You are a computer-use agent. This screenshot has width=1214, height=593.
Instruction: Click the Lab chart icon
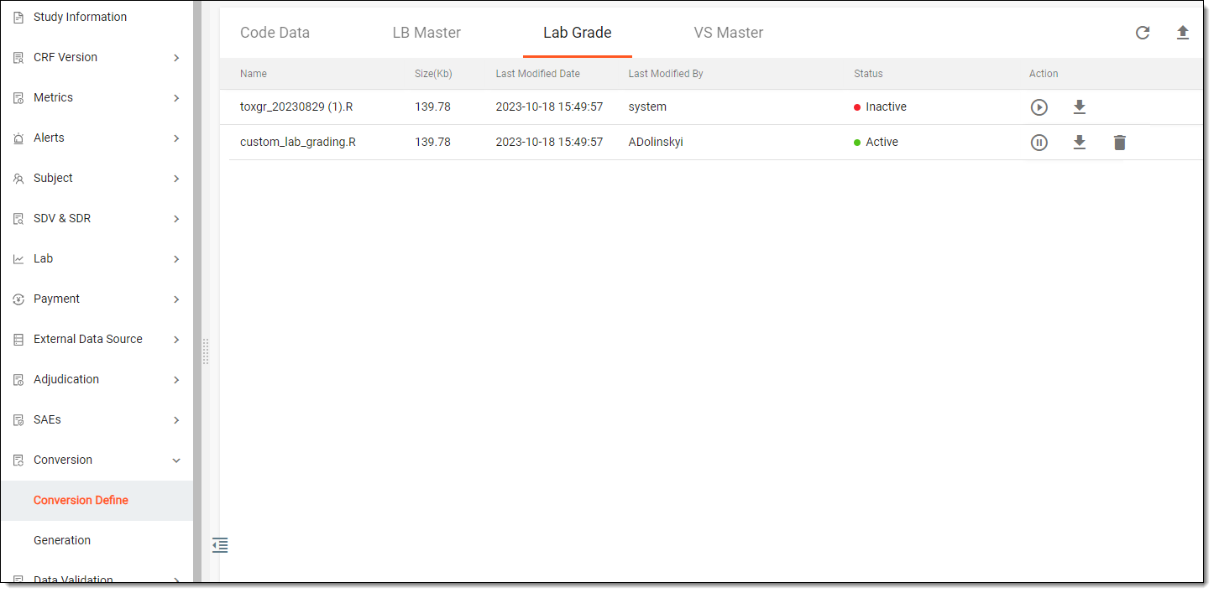pyautogui.click(x=18, y=259)
